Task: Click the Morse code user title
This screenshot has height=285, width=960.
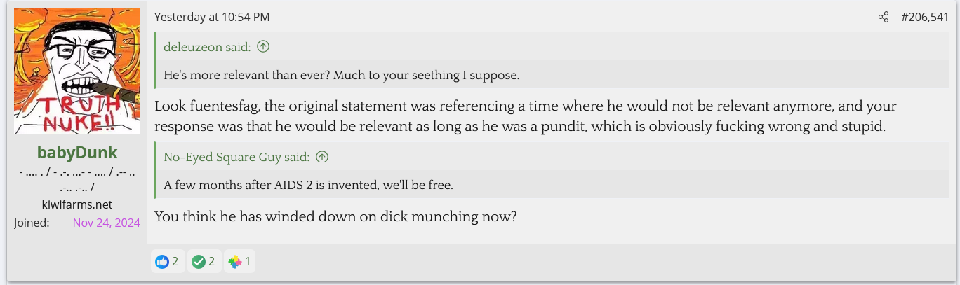Action: (77, 179)
